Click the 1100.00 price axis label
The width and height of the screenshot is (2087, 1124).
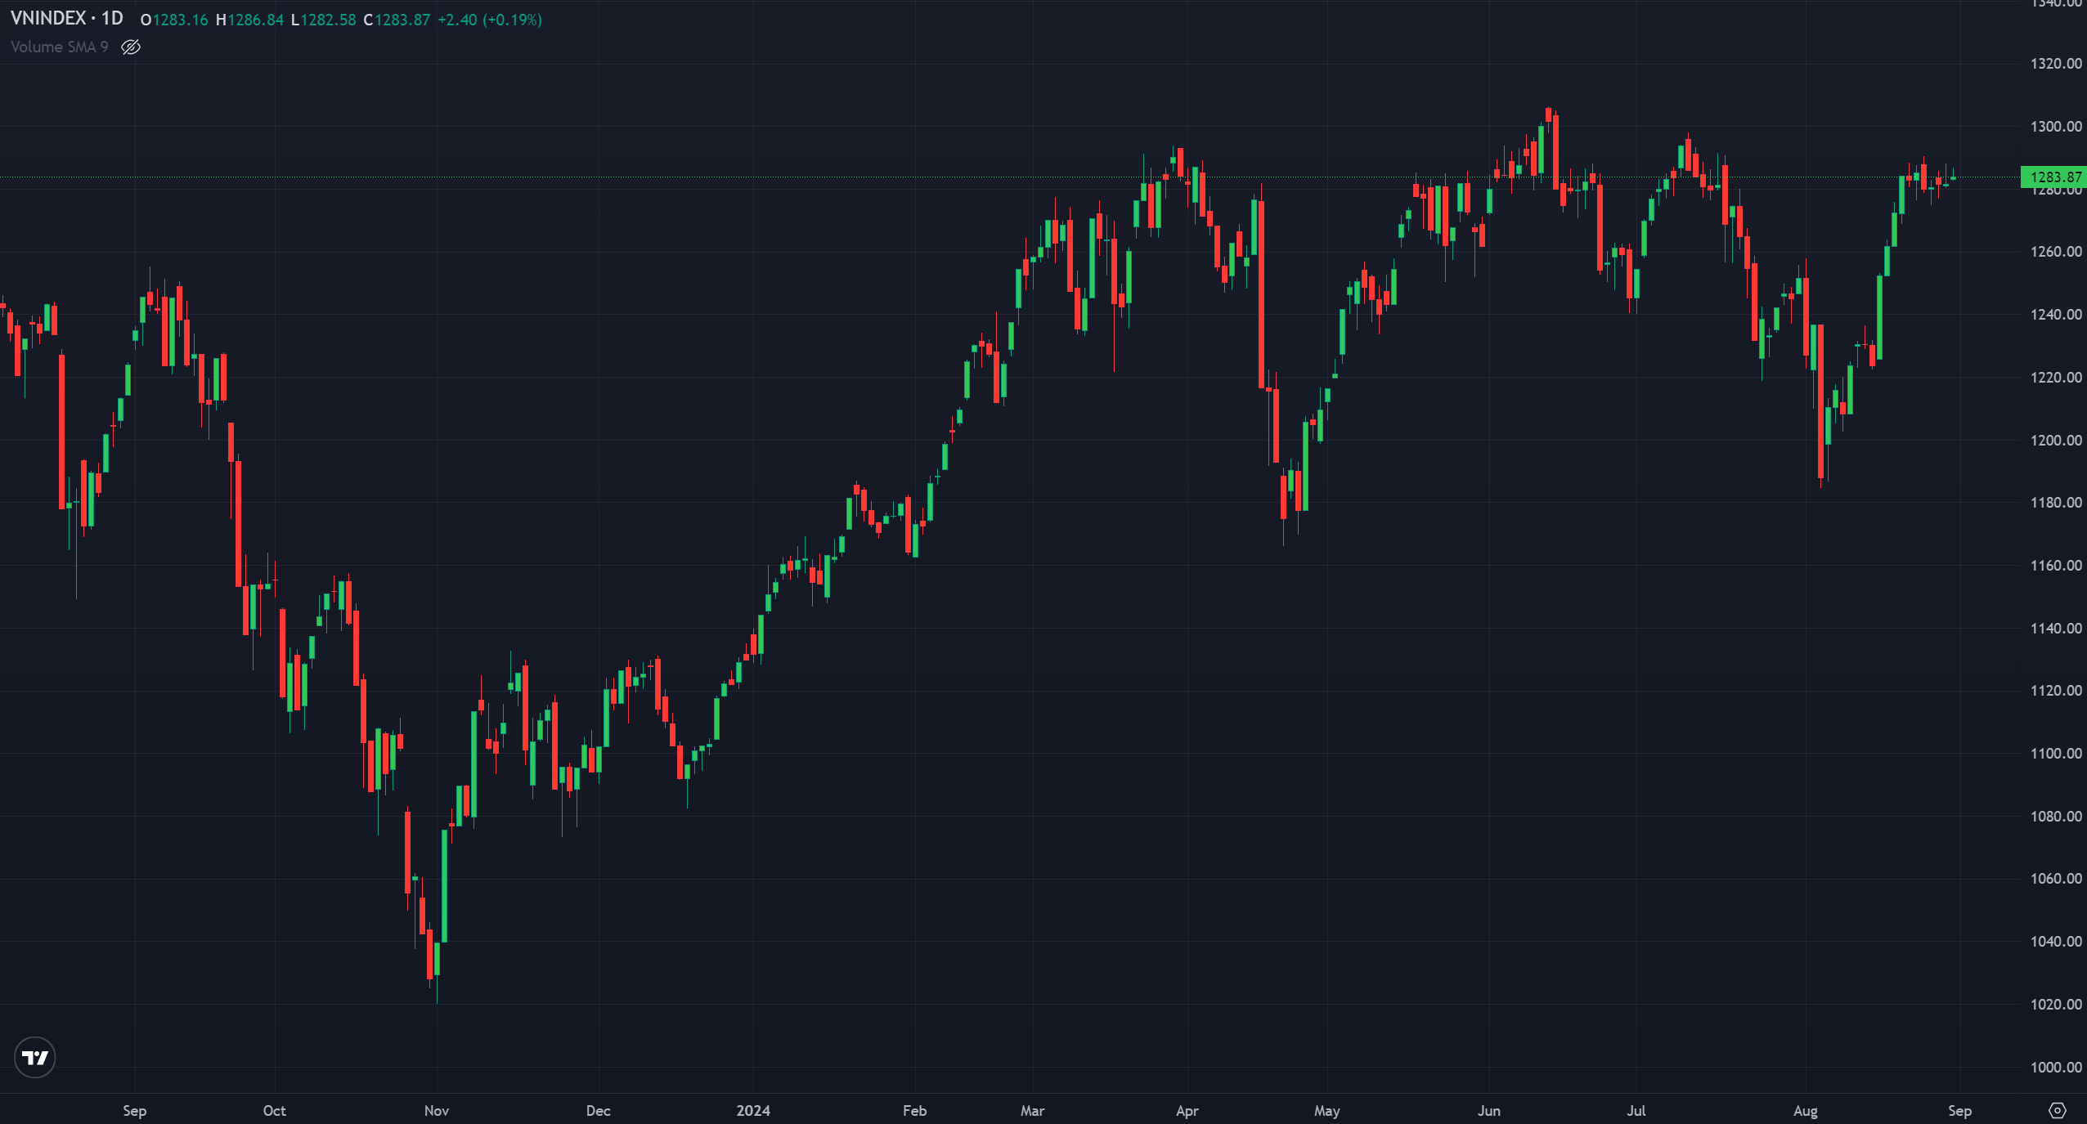coord(2055,754)
